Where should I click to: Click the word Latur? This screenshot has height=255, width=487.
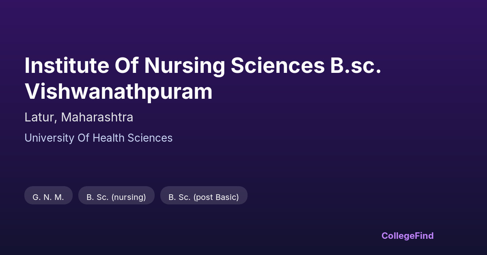(x=39, y=117)
